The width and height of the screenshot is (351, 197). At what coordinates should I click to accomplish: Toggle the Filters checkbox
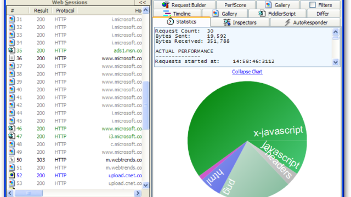[x=312, y=5]
